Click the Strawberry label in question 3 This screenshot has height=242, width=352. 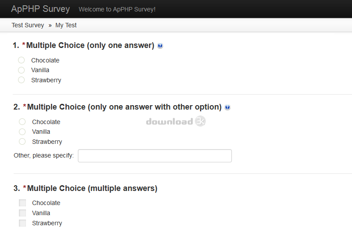[x=47, y=223]
